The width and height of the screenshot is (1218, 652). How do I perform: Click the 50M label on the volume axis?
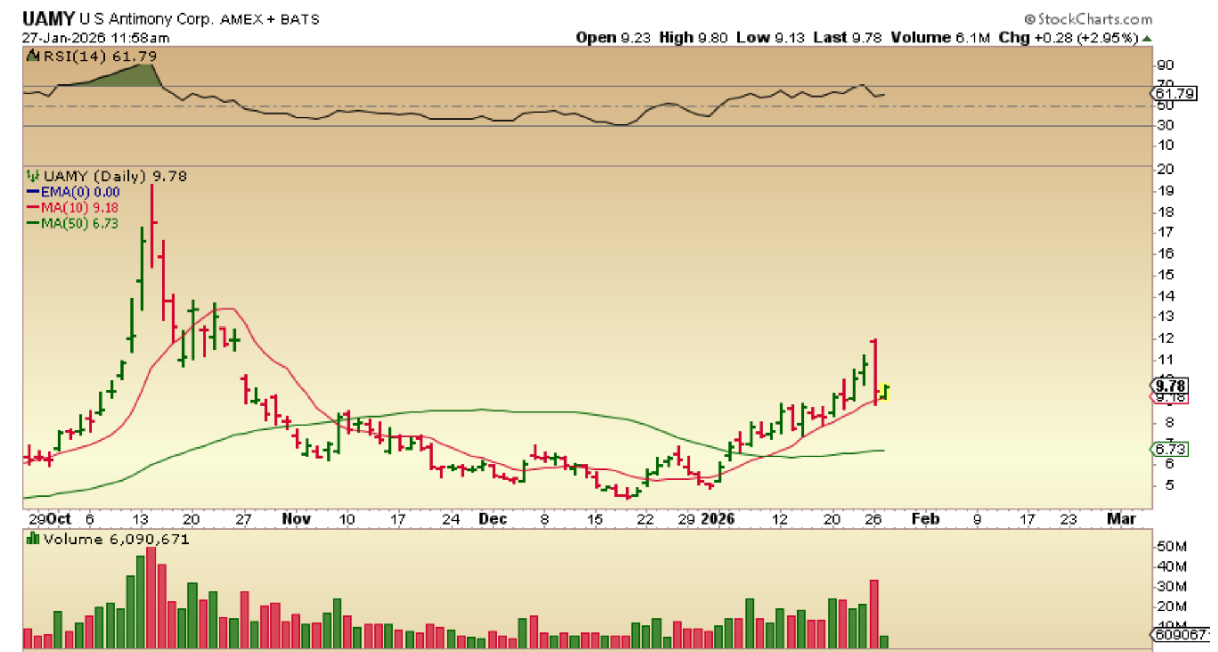[1172, 547]
